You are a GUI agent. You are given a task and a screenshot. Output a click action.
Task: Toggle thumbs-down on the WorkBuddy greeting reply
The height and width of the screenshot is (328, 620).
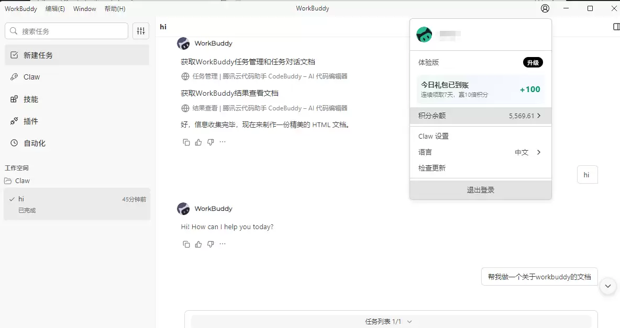[x=211, y=244]
